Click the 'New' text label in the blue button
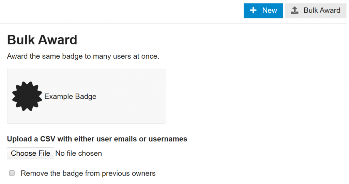Viewport: 349px width, 184px height. [x=270, y=11]
